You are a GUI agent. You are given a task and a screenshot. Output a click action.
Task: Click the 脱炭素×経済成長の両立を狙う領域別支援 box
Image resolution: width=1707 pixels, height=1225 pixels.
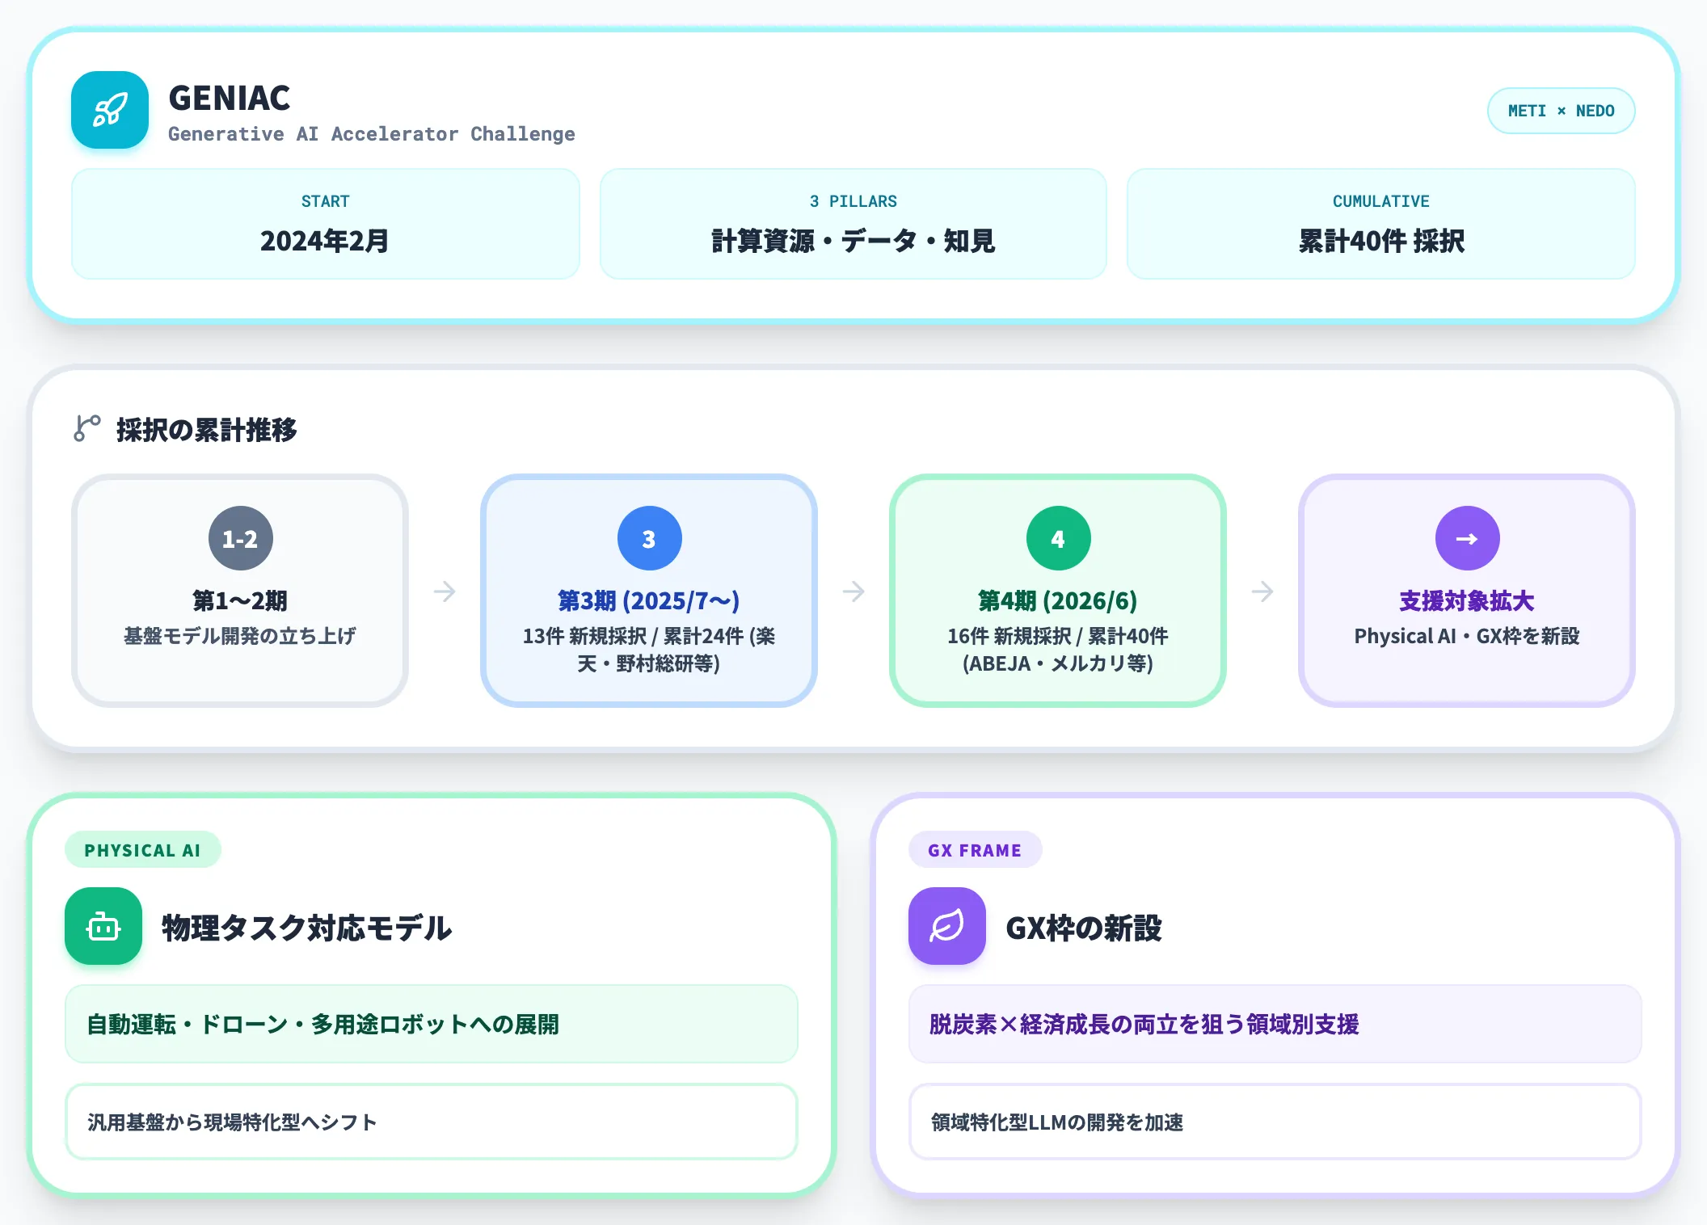coord(1275,1024)
